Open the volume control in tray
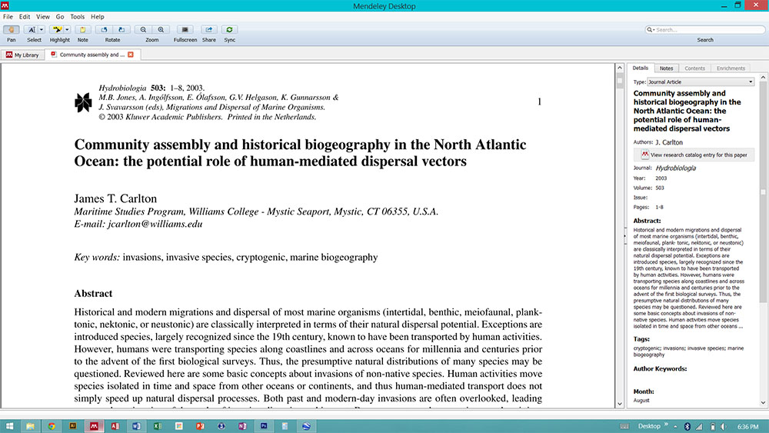This screenshot has height=433, width=769. click(724, 427)
